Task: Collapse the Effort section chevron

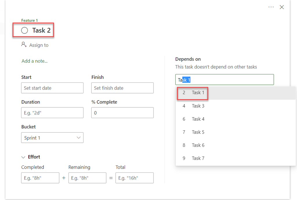Action: point(23,157)
